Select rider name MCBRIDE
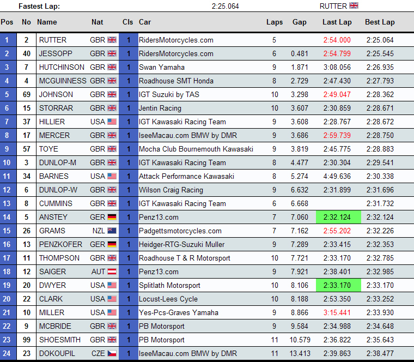 click(x=55, y=327)
